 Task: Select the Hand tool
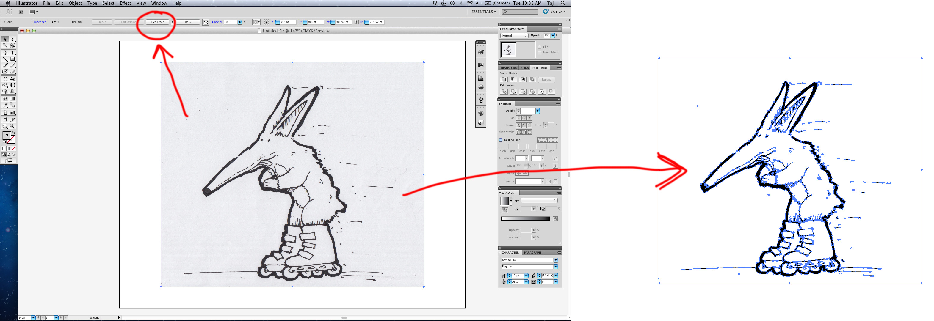5,126
